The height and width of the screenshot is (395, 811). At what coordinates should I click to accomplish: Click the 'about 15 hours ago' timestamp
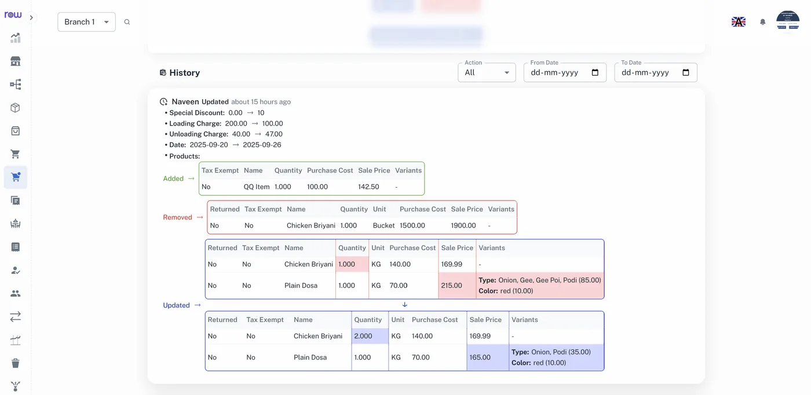tap(261, 102)
